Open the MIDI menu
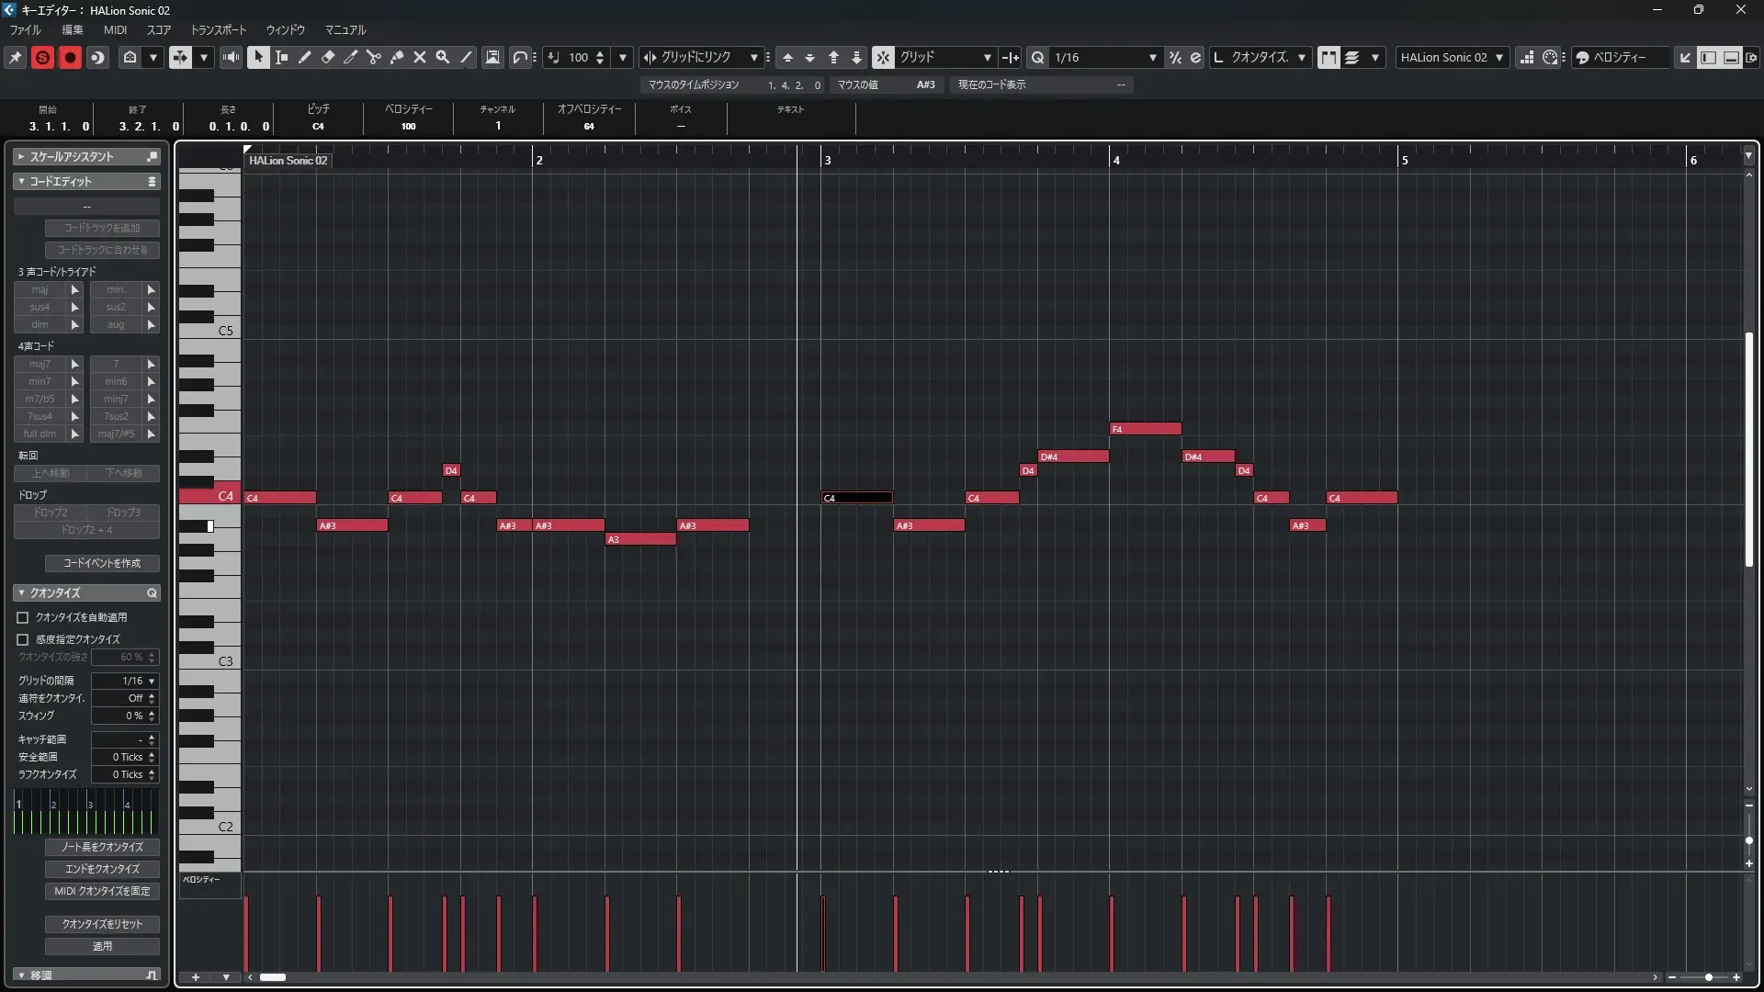Screen dimensions: 1764x992 (115, 30)
